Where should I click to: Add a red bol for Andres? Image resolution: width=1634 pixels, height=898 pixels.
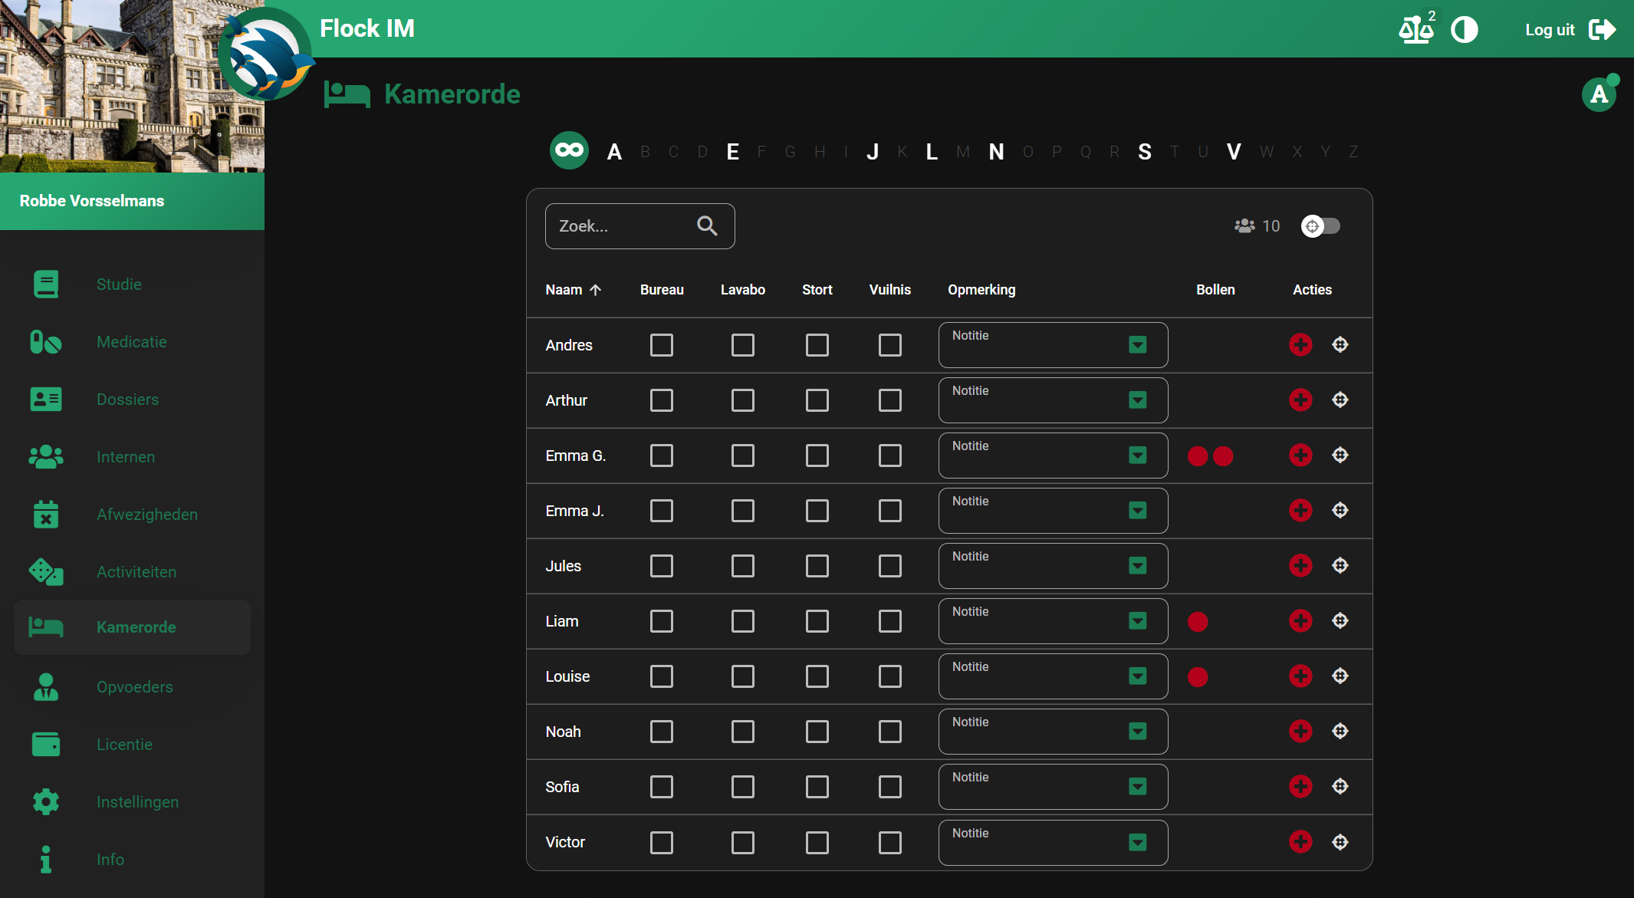tap(1300, 344)
